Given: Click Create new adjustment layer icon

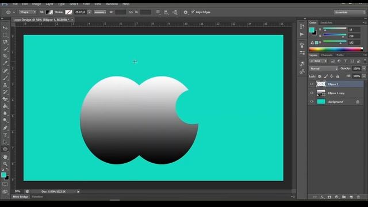Looking at the screenshot, I should (337, 197).
